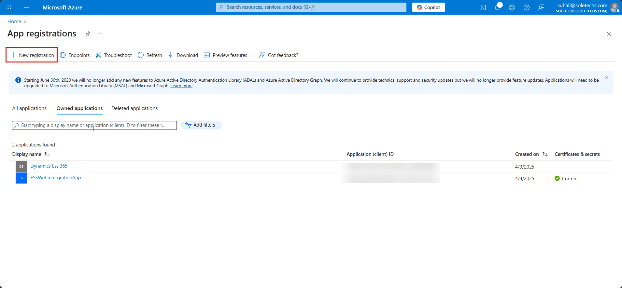Click the Certificates & secrets header
Viewport: 622px width, 288px height.
pyautogui.click(x=577, y=154)
